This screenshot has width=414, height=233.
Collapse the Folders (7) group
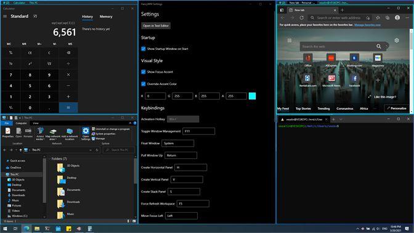point(49,159)
